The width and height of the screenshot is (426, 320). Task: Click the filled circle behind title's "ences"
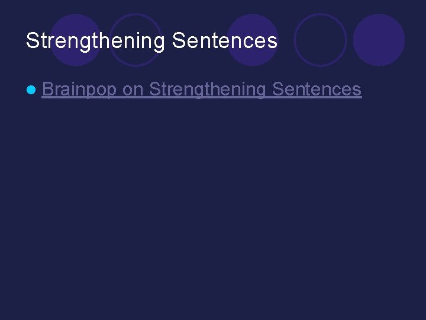tap(253, 40)
